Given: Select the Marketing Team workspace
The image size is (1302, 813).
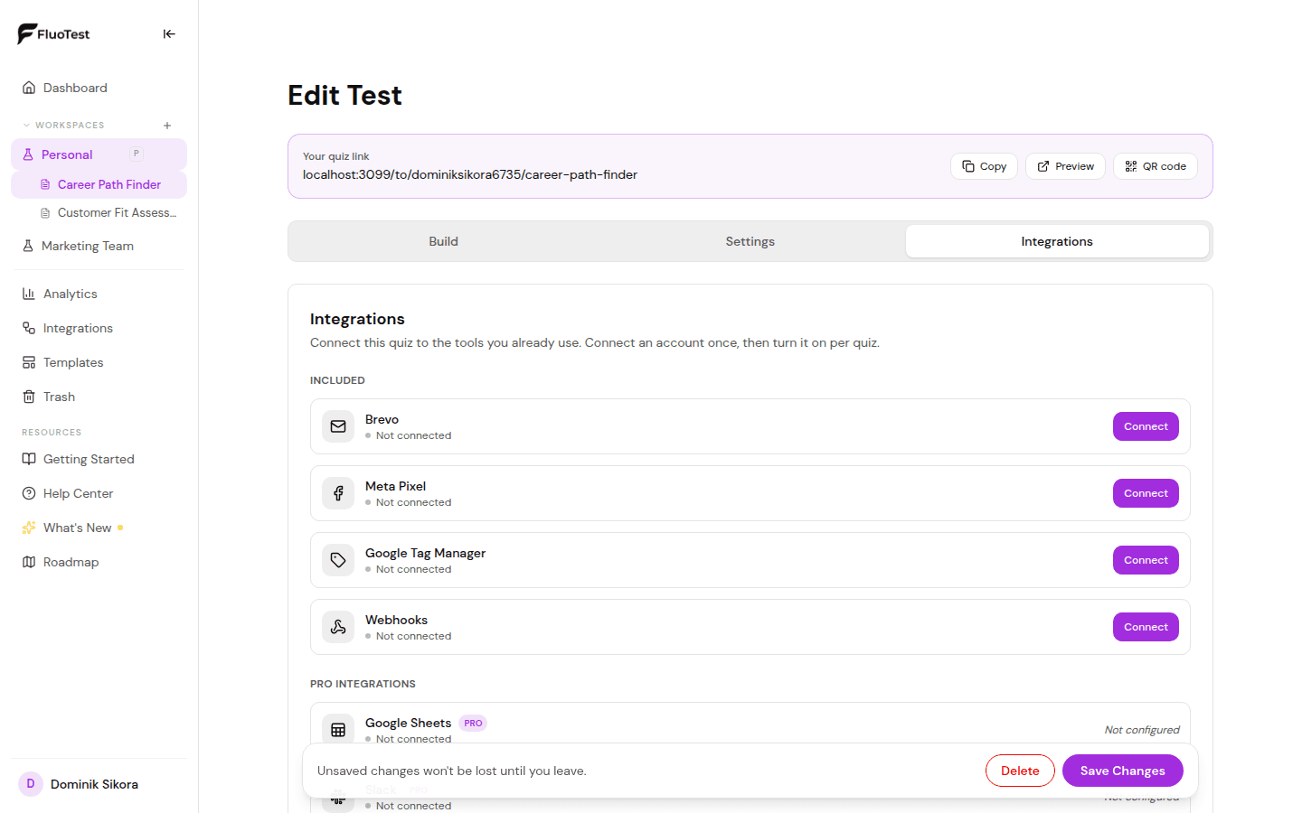Looking at the screenshot, I should [x=99, y=246].
